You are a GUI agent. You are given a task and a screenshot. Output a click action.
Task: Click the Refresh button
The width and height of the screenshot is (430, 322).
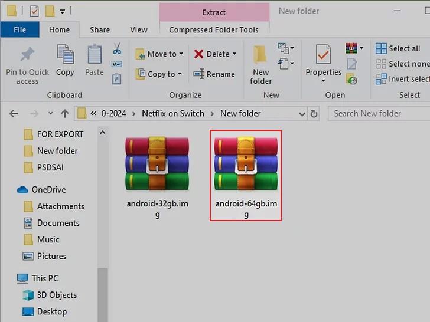[x=314, y=113]
